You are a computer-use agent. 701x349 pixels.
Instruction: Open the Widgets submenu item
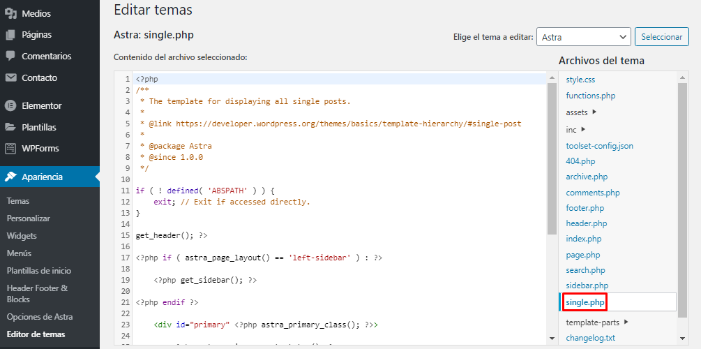pyautogui.click(x=22, y=236)
